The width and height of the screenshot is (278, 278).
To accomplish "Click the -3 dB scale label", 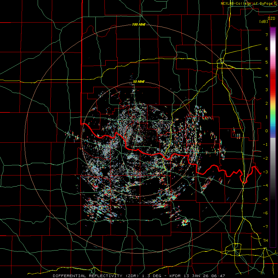I will (265, 172).
